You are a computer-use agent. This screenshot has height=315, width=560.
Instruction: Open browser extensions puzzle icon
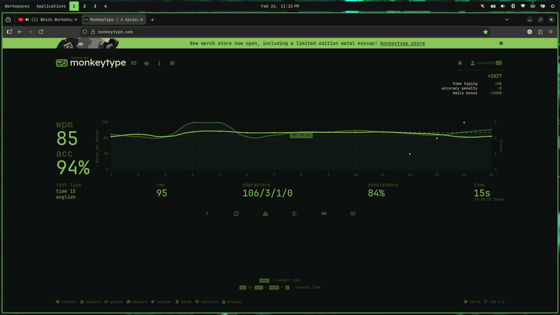pyautogui.click(x=540, y=32)
